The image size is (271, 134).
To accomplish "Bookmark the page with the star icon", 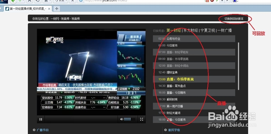I will (73, 1).
